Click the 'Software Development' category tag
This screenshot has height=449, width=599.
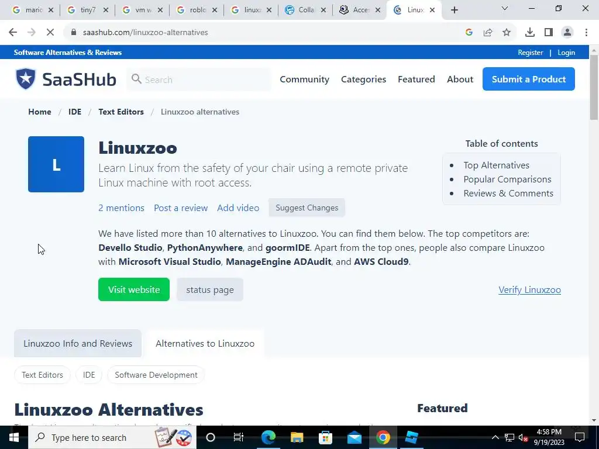[156, 375]
